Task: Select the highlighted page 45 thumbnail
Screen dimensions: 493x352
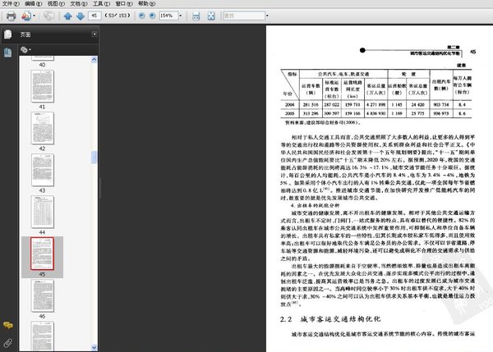Action: (x=43, y=254)
